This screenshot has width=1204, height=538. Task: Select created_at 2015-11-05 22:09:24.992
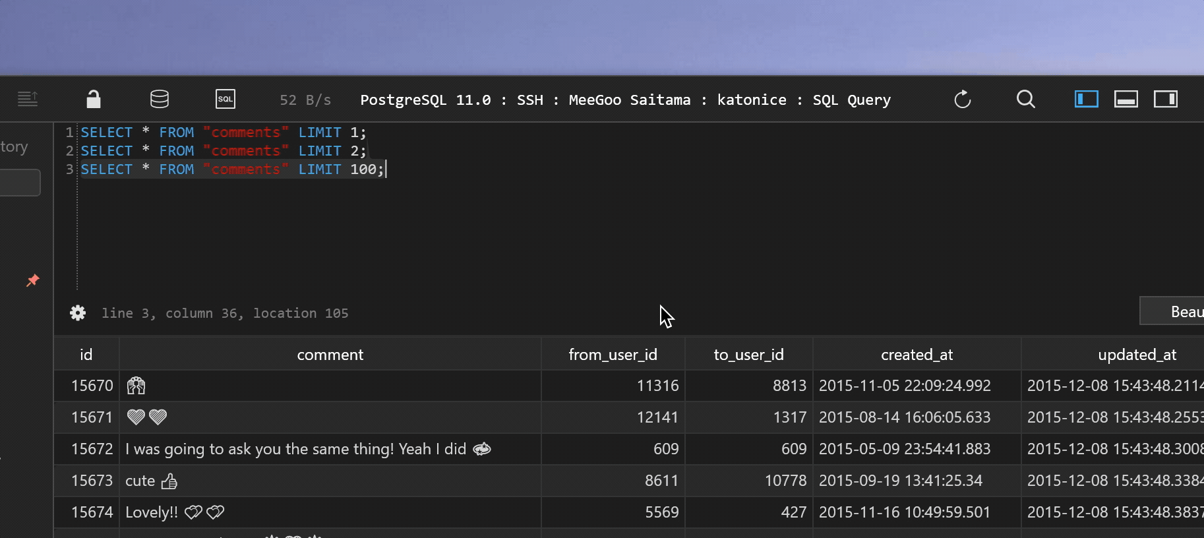tap(917, 386)
